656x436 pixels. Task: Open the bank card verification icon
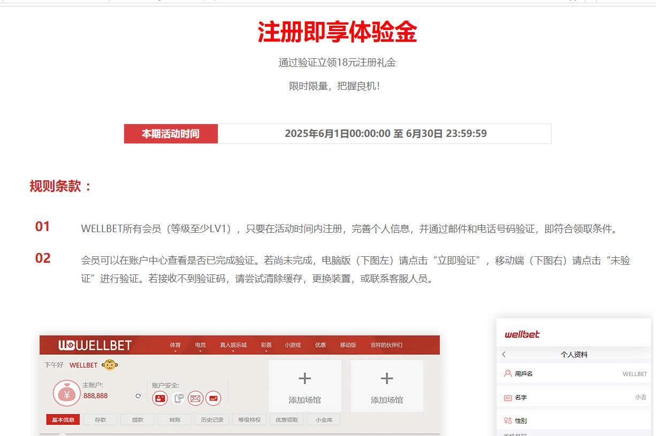[213, 398]
